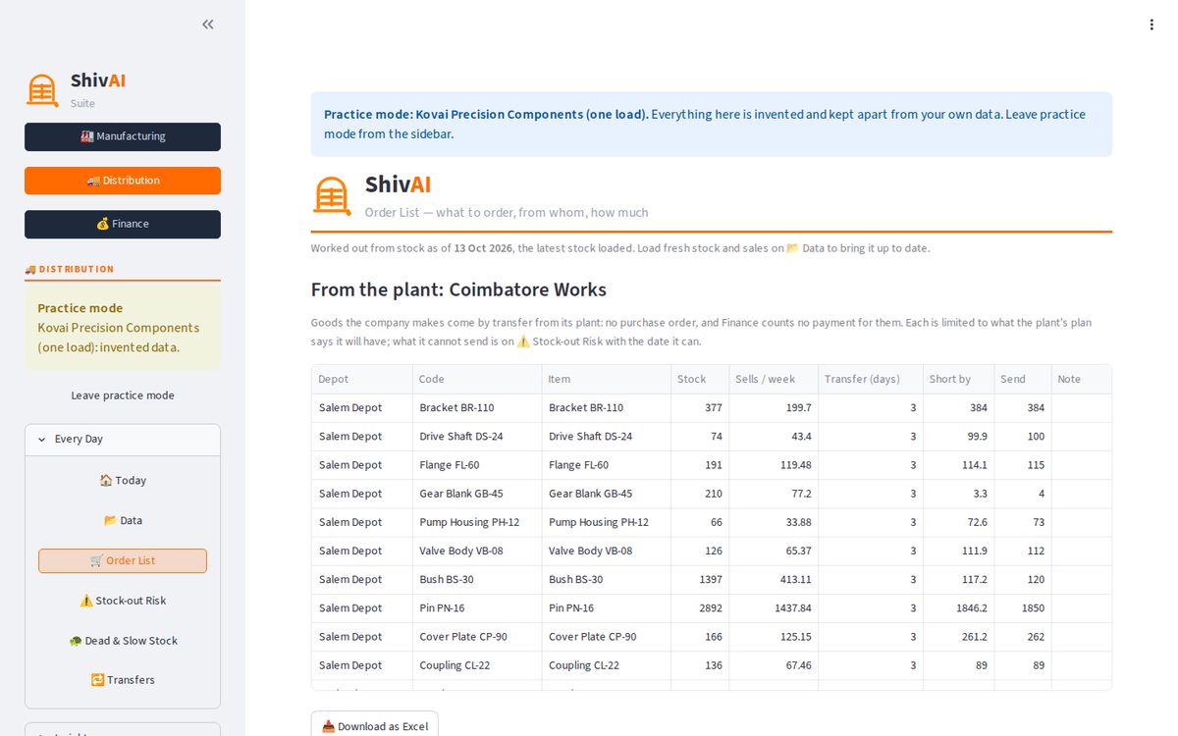1178x736 pixels.
Task: Click the Note column header
Action: (x=1082, y=379)
